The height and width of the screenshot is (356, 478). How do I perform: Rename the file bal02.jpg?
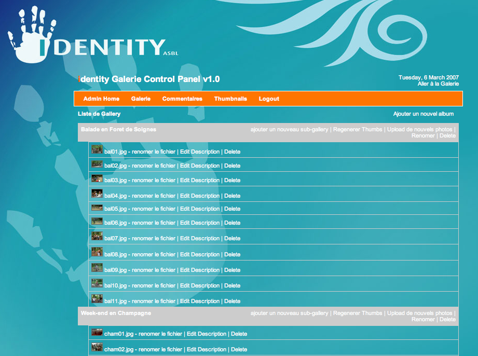(x=154, y=166)
